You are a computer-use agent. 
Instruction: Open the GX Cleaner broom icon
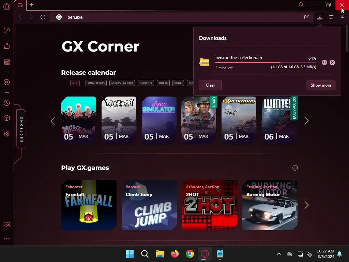coord(7,46)
